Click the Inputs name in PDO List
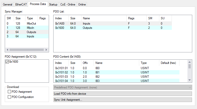The image size is (197, 109). coord(86,24)
